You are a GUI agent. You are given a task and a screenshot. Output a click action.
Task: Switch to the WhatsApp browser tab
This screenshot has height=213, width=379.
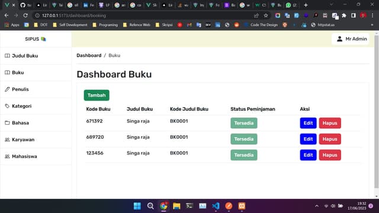click(x=291, y=5)
